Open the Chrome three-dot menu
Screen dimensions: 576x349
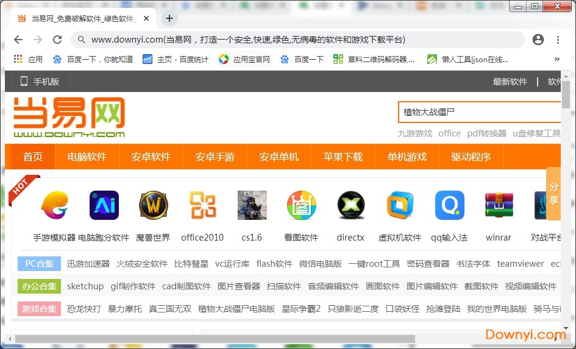pos(558,40)
